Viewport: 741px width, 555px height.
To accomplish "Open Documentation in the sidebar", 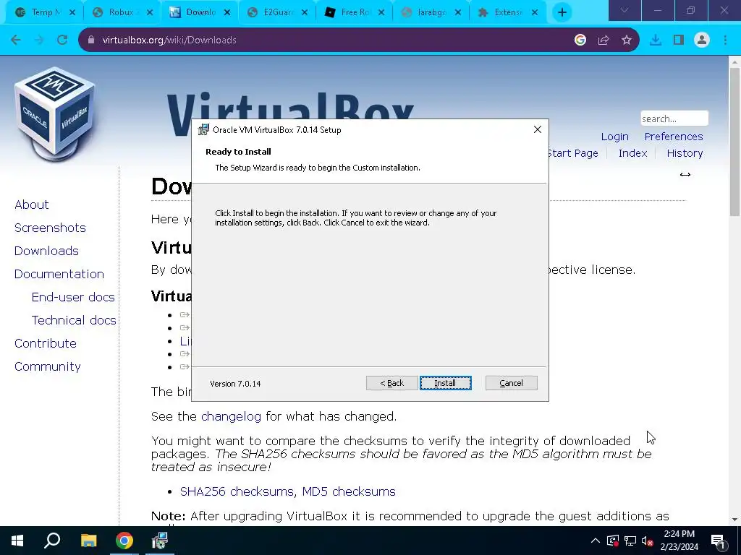I will (x=59, y=274).
